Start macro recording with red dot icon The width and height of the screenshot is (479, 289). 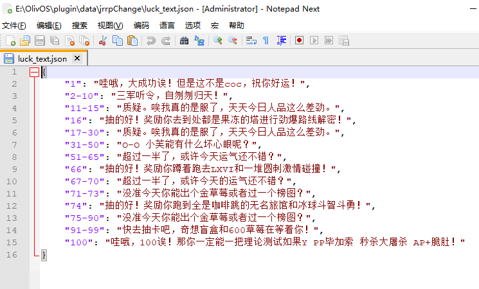(x=299, y=40)
